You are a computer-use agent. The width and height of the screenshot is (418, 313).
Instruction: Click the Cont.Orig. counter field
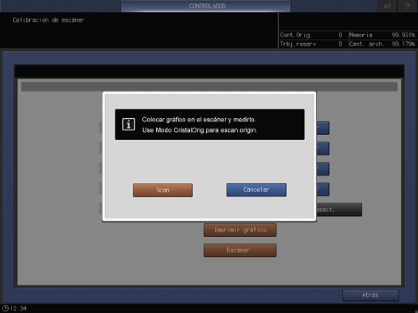tap(311, 35)
